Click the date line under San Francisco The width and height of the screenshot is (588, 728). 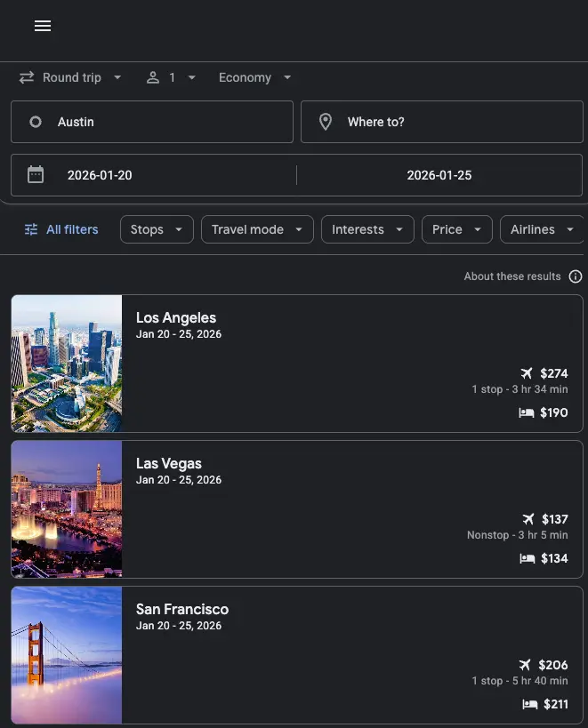(179, 626)
